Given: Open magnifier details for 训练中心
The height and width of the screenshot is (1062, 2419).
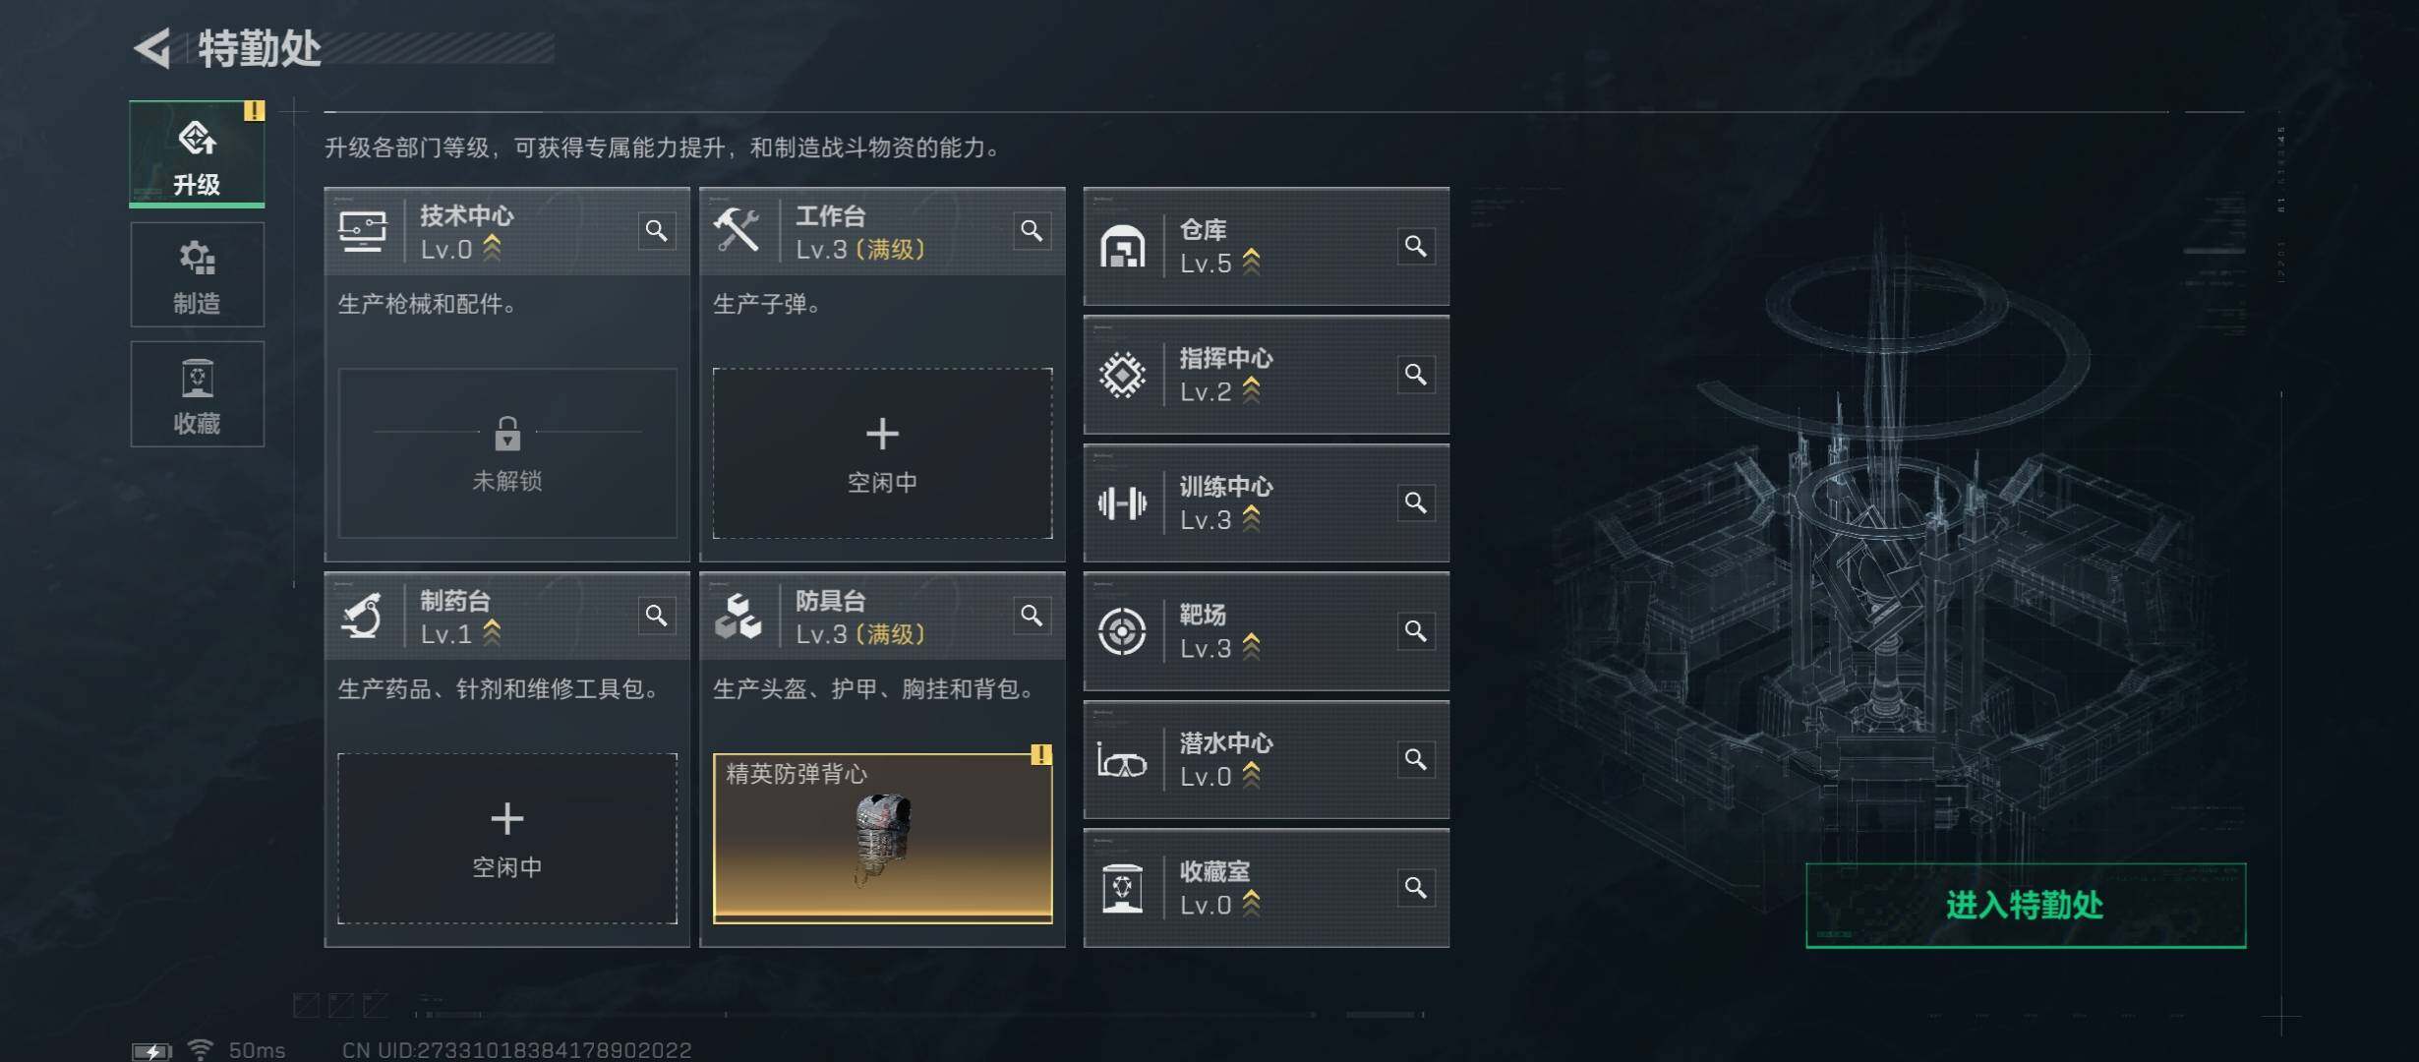Looking at the screenshot, I should pos(1416,502).
